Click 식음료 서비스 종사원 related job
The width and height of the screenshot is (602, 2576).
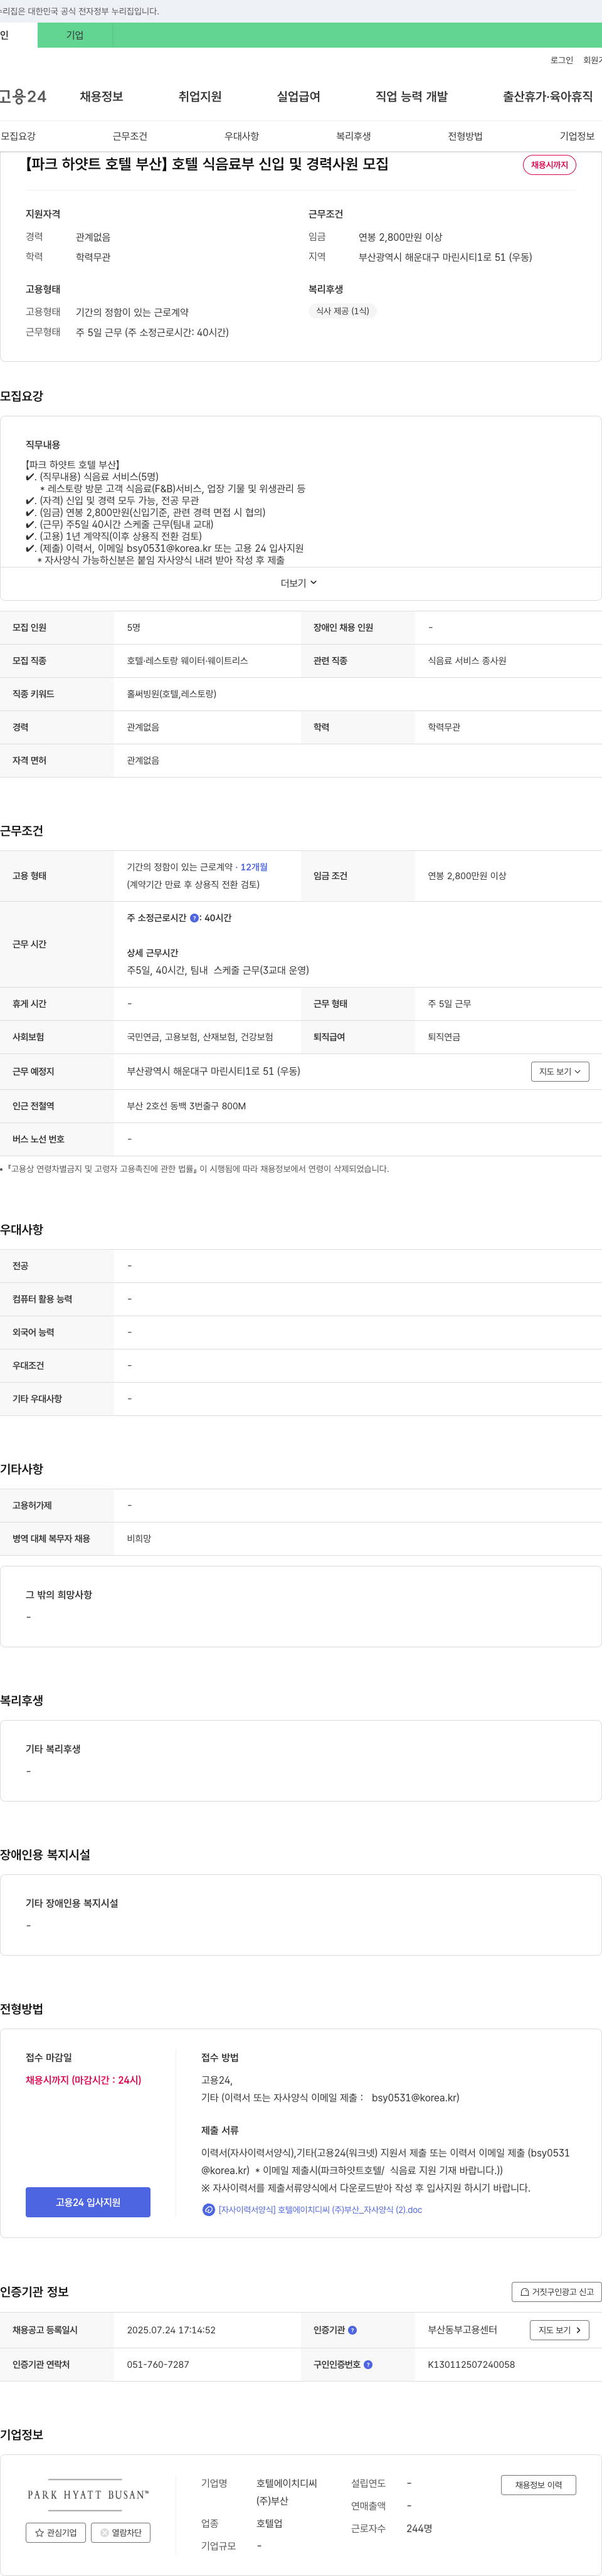tap(467, 661)
